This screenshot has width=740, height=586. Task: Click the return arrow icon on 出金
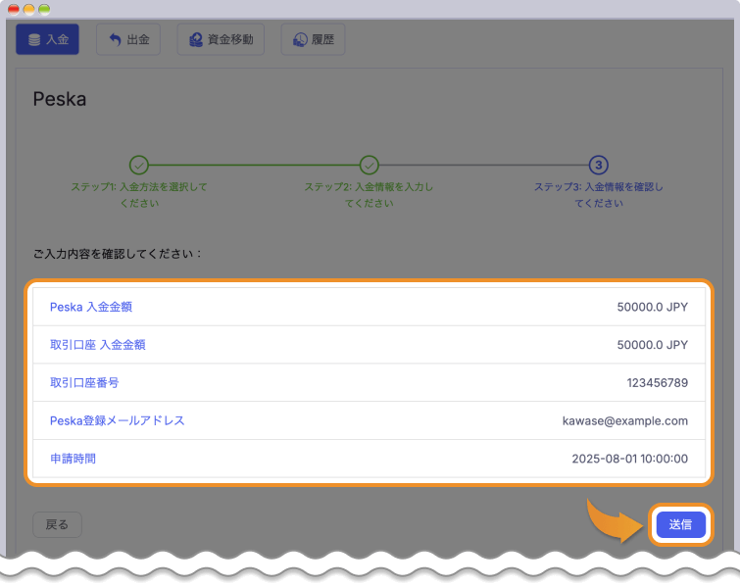point(115,39)
